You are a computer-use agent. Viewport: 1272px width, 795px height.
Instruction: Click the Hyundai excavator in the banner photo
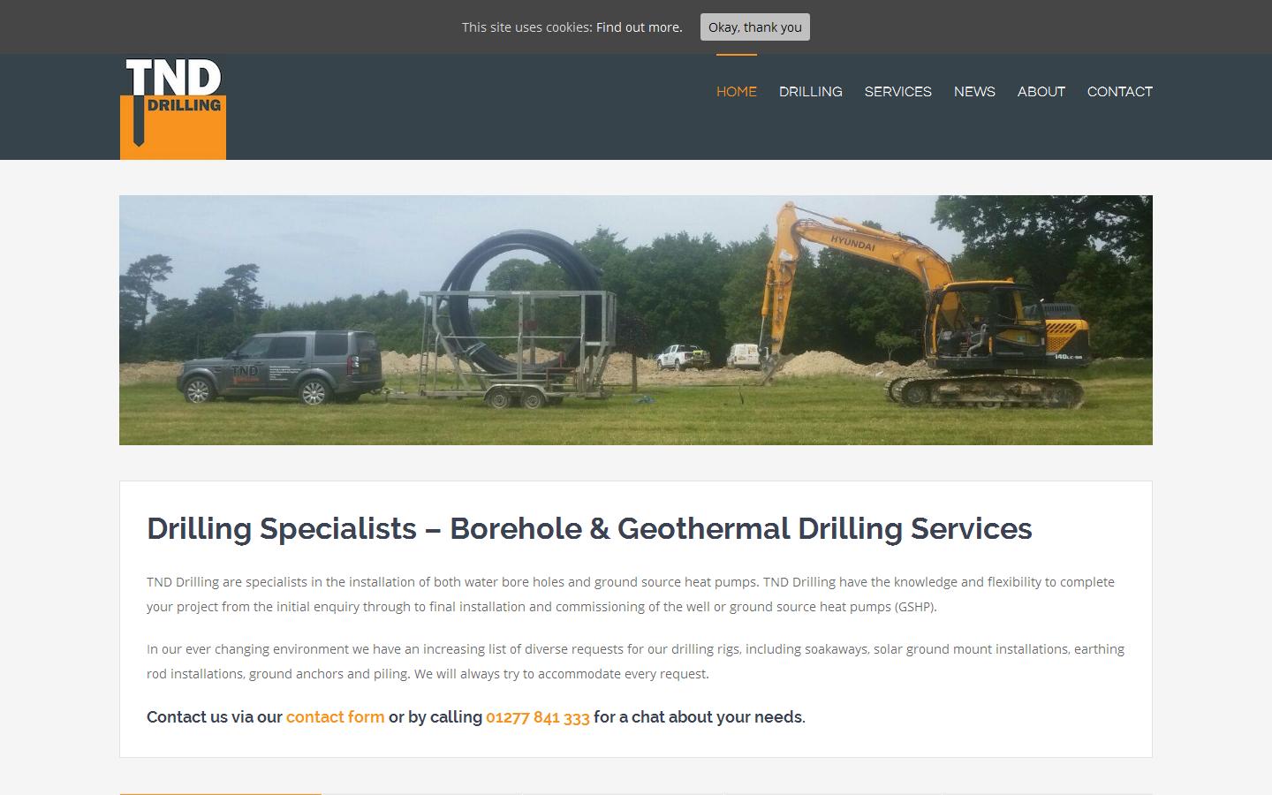[927, 309]
